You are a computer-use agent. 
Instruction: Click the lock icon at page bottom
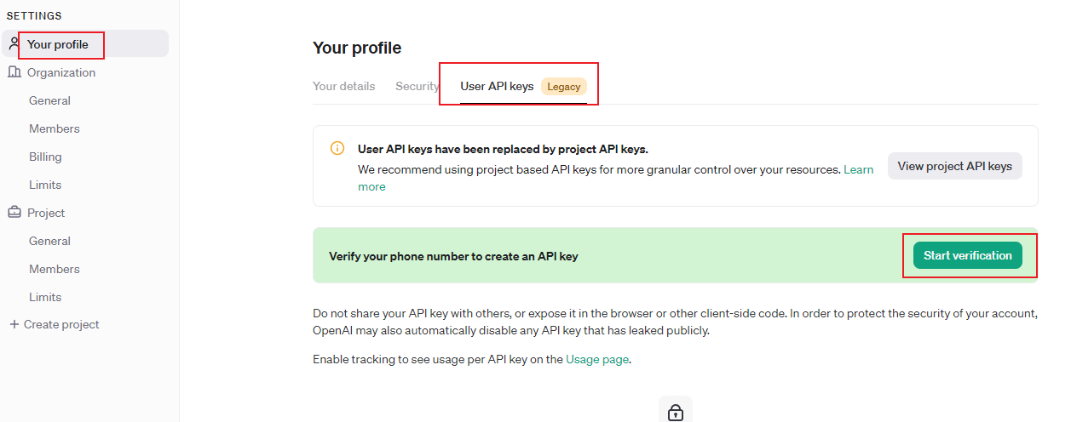click(675, 413)
